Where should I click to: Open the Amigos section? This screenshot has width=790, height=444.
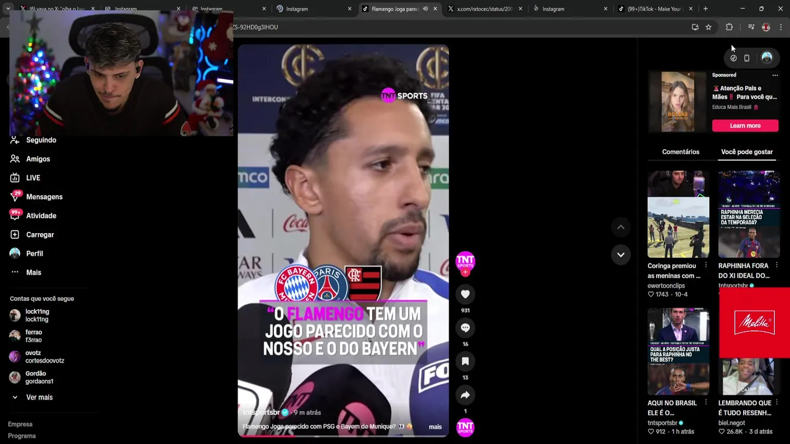click(x=38, y=159)
